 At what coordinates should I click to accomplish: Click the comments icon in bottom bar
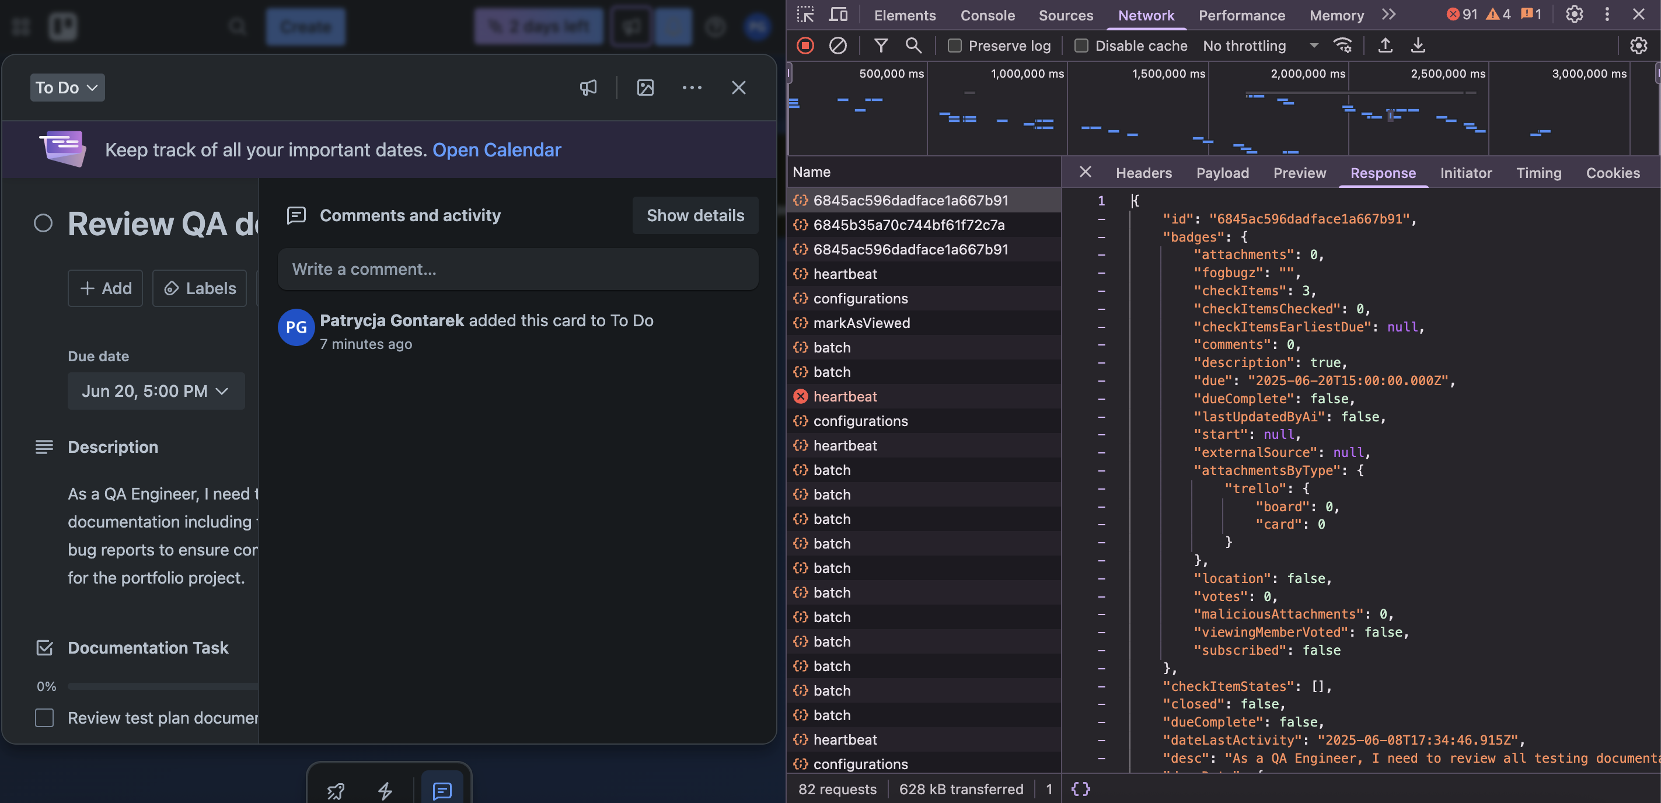tap(442, 791)
